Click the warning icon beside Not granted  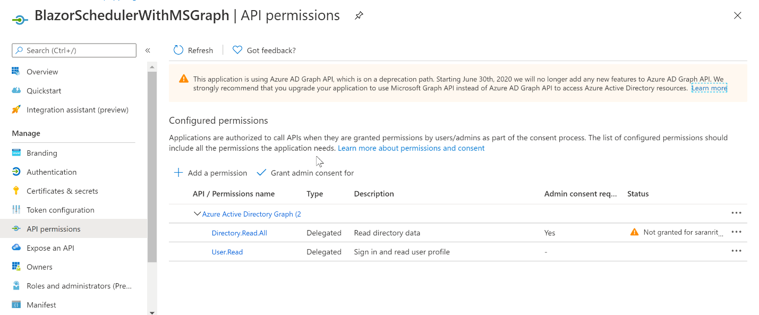click(x=634, y=232)
